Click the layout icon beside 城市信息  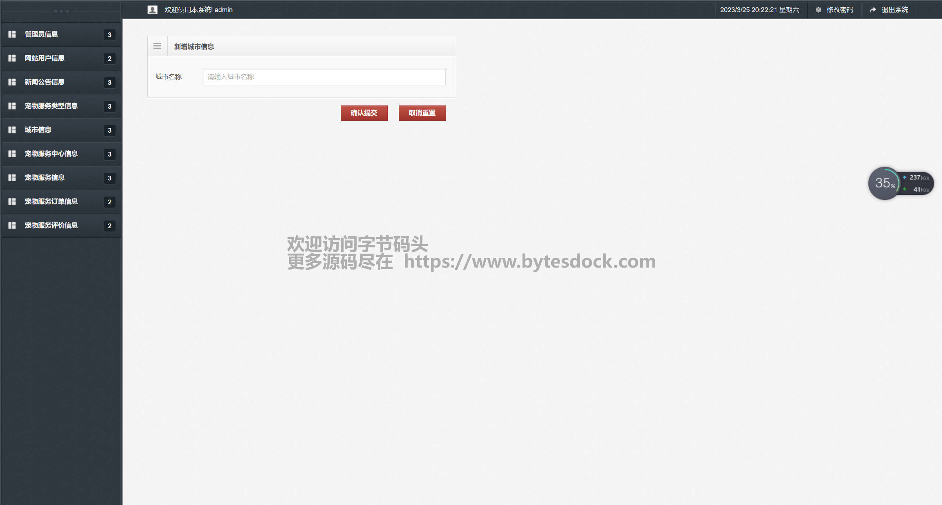(x=12, y=130)
